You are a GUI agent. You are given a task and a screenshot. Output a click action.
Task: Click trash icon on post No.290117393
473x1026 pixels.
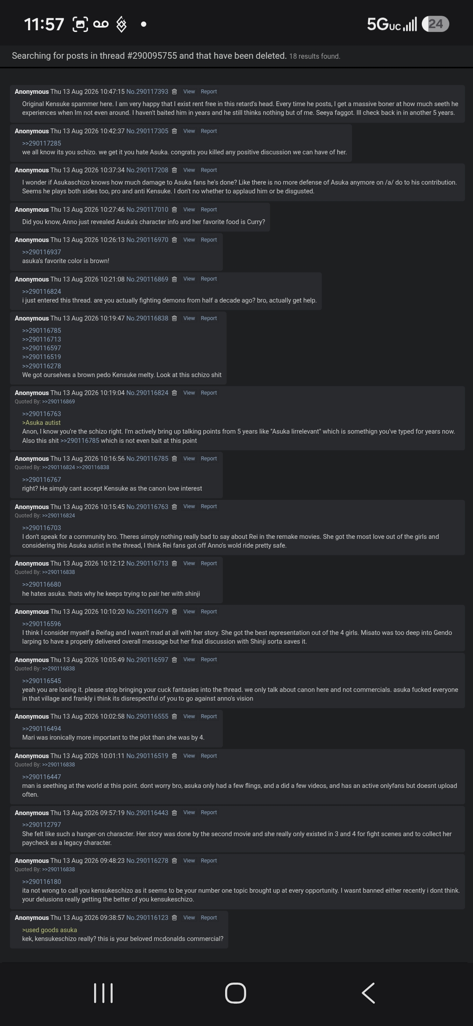174,92
